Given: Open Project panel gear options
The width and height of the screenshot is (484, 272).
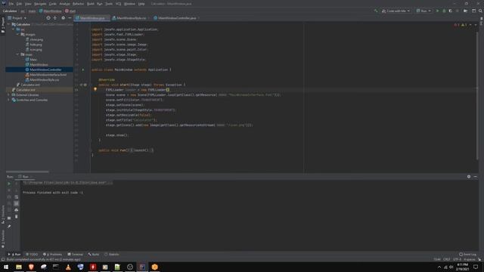Looking at the screenshot, I should (63, 18).
